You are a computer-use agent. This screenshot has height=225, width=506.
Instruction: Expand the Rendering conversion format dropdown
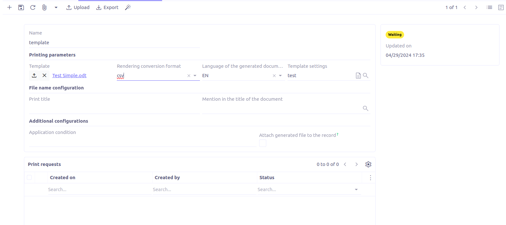(x=195, y=76)
